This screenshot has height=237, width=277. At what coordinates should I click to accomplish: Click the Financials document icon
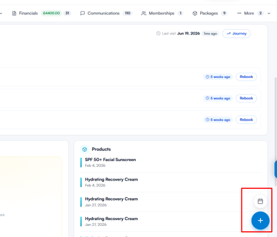[14, 14]
